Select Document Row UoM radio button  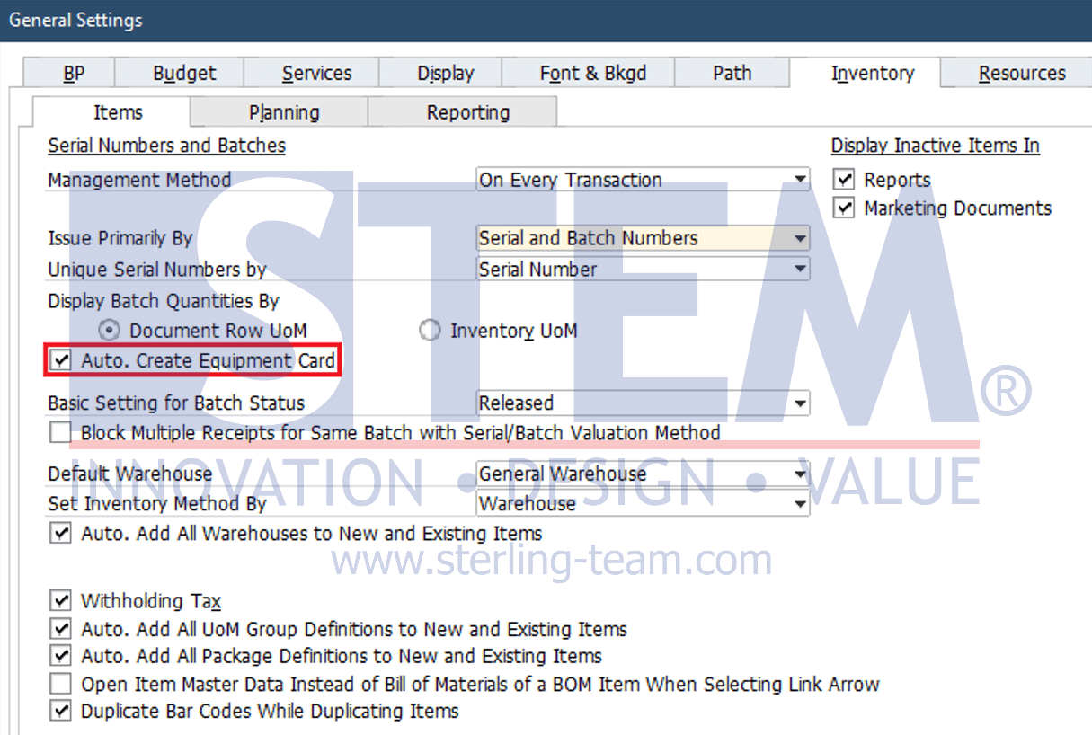tap(109, 331)
